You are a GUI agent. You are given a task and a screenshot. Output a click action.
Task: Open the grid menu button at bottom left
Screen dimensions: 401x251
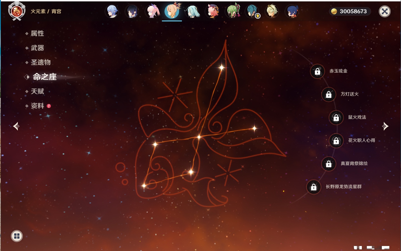pyautogui.click(x=17, y=236)
